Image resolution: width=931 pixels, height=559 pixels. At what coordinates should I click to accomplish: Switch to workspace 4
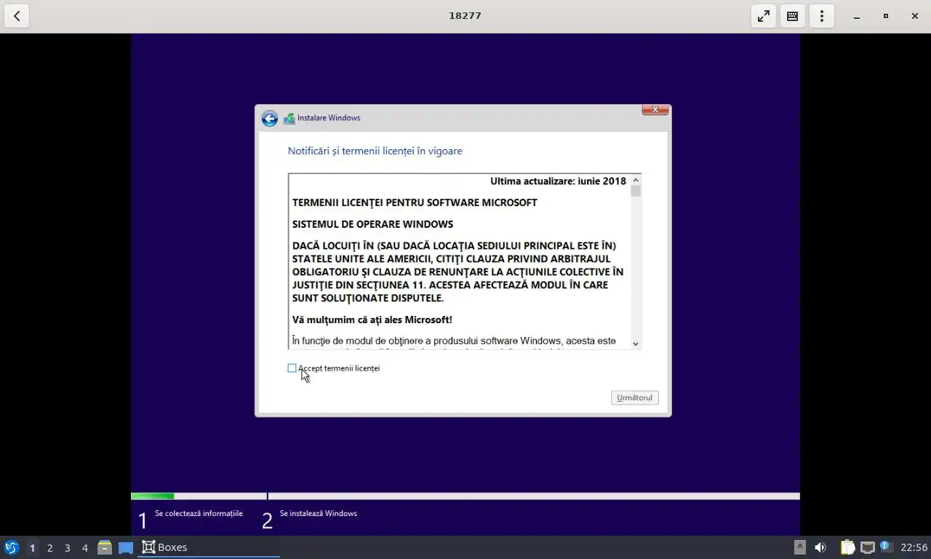(84, 547)
